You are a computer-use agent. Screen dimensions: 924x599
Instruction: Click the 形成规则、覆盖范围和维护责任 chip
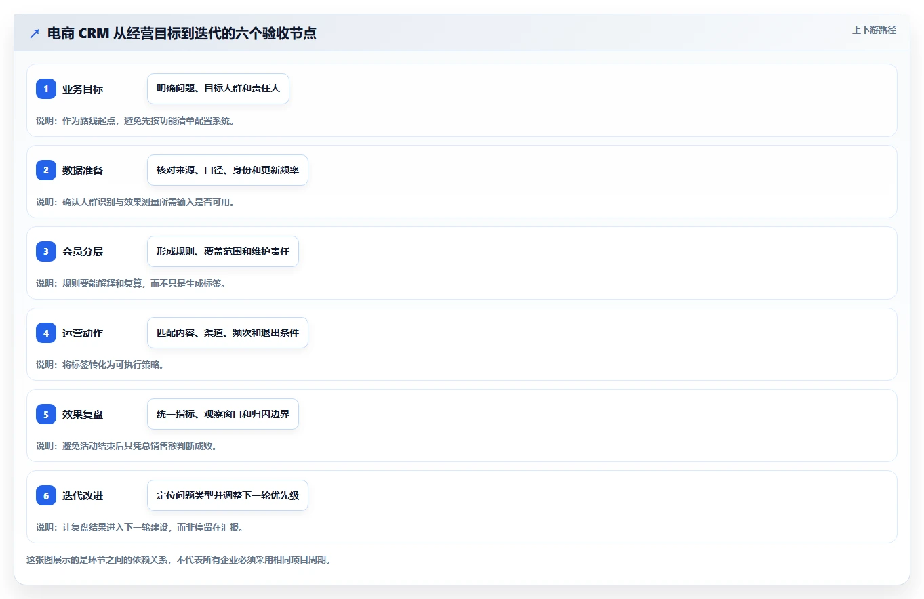(223, 251)
